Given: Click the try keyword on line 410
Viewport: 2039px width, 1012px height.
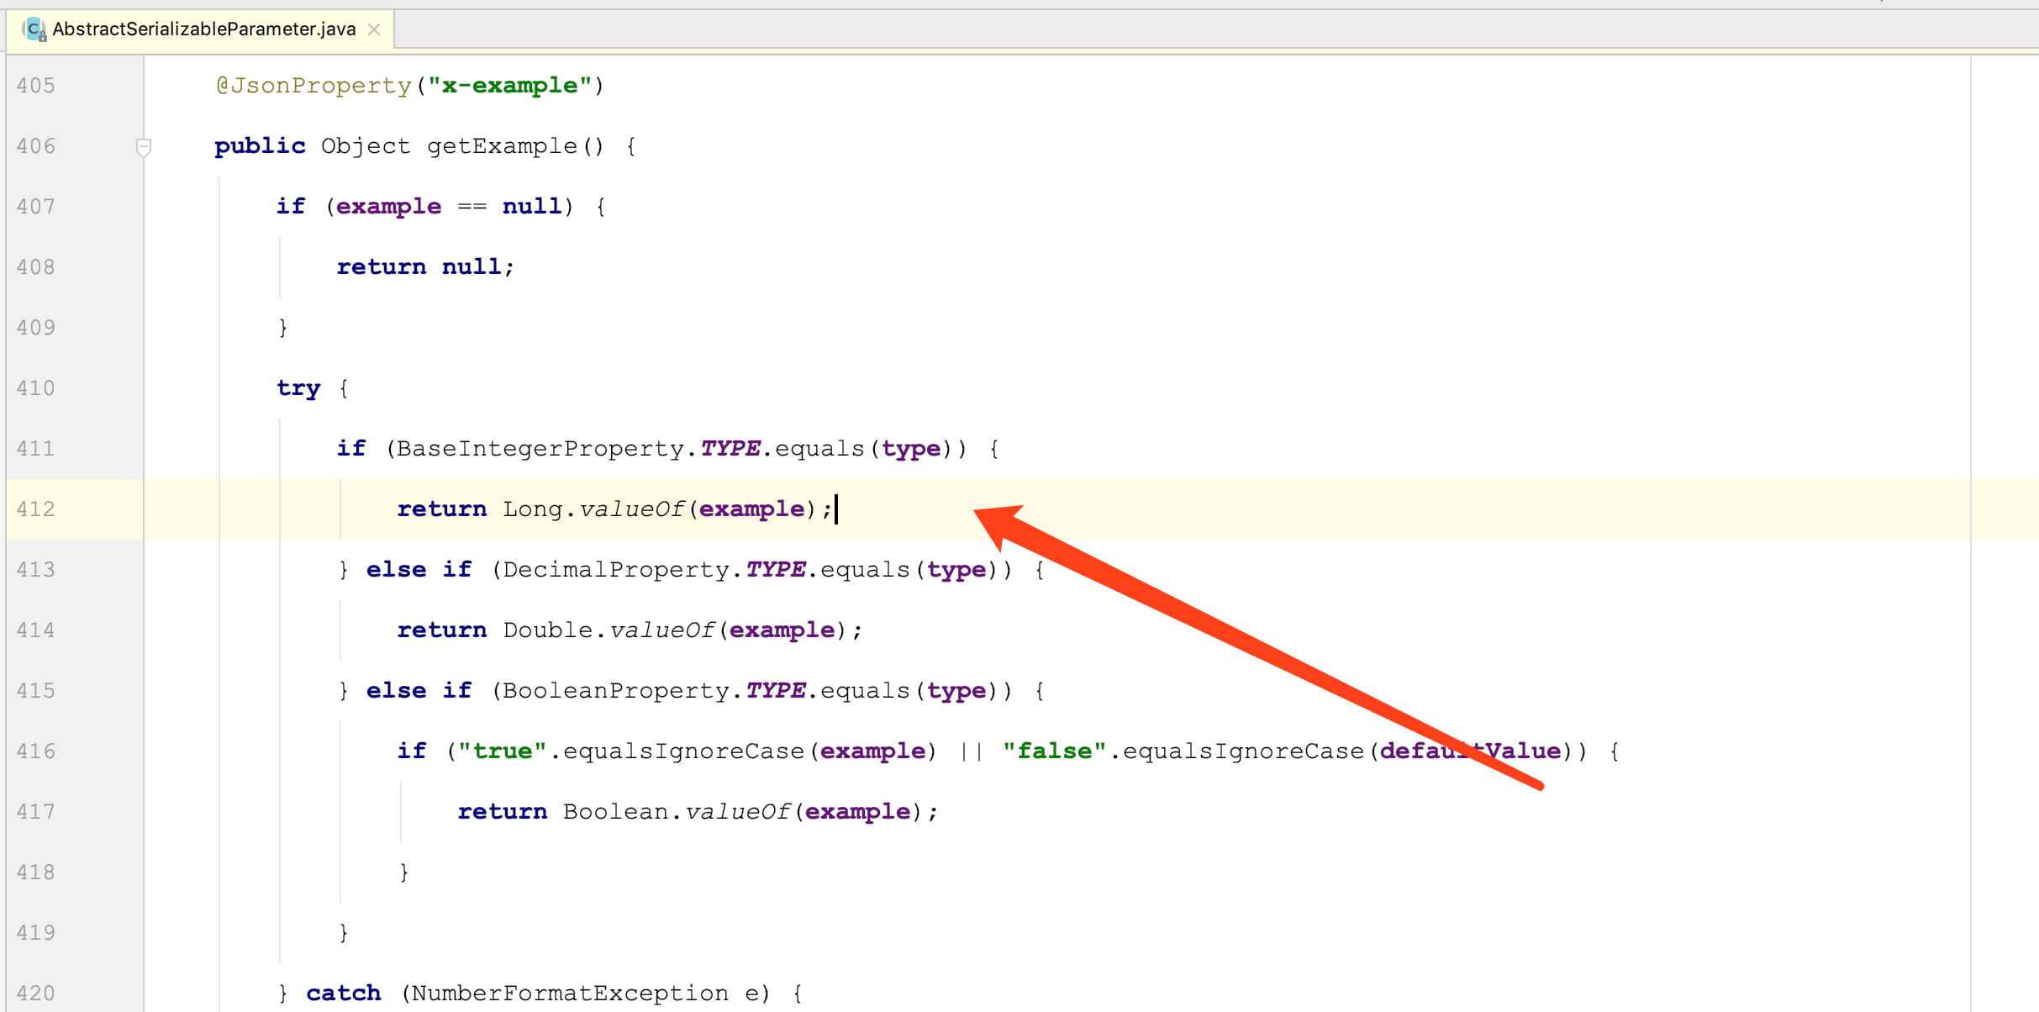Looking at the screenshot, I should pyautogui.click(x=298, y=388).
